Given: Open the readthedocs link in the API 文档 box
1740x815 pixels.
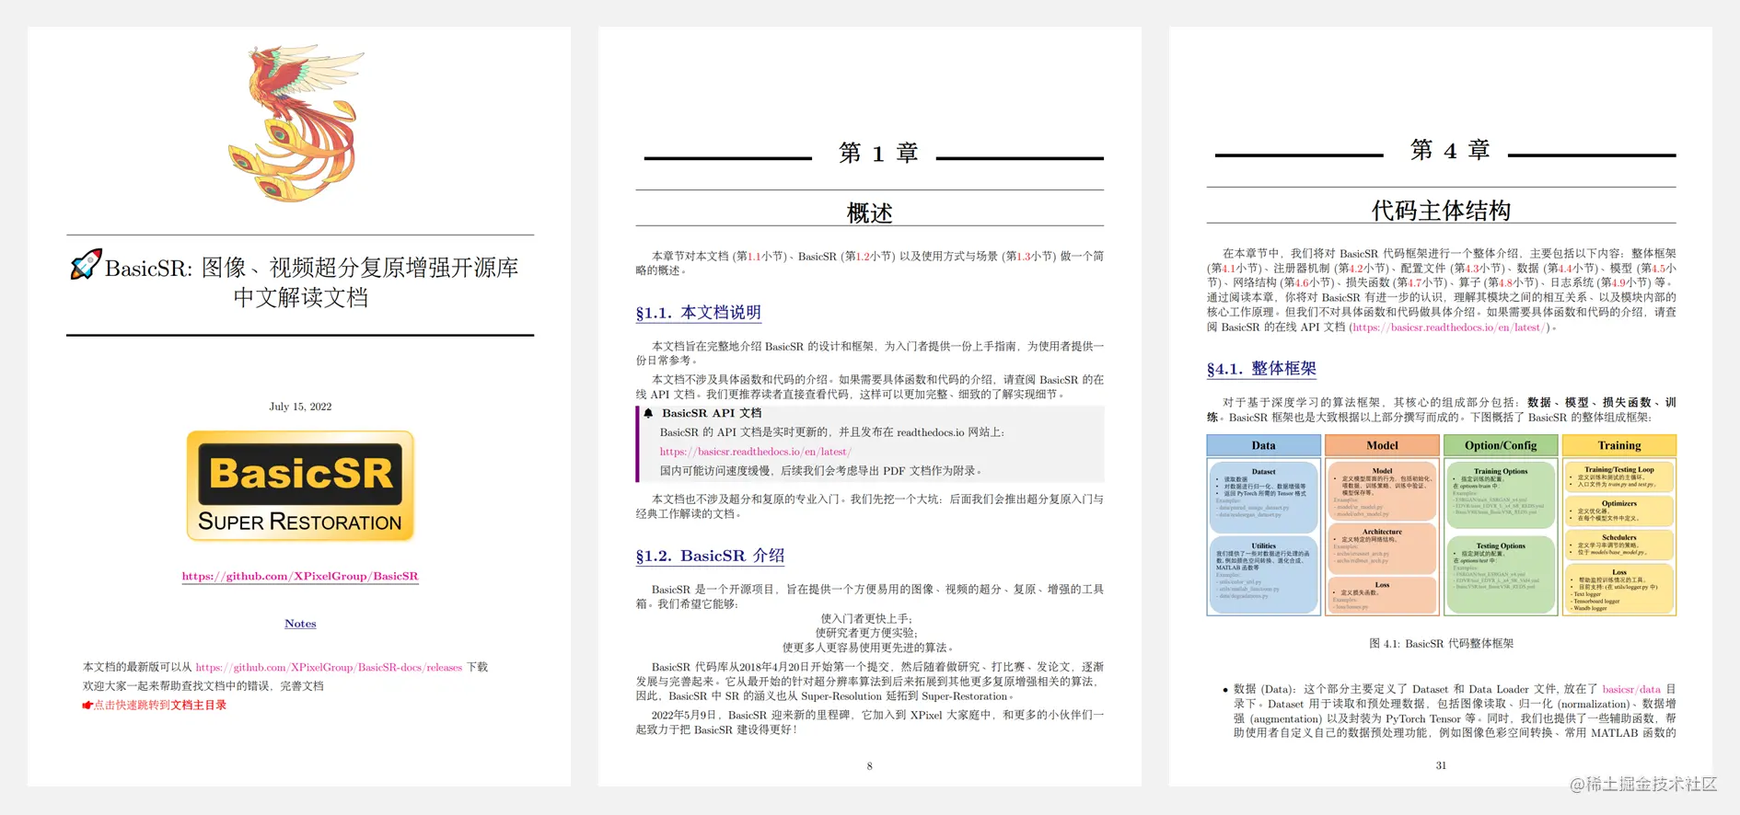Looking at the screenshot, I should 755,452.
